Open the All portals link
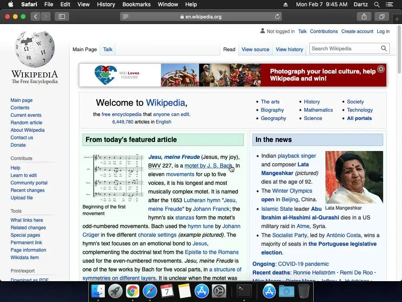The width and height of the screenshot is (402, 302). [359, 118]
